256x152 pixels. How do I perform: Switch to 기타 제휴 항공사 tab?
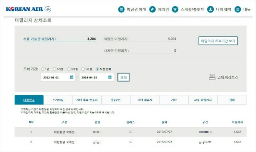coord(87,100)
